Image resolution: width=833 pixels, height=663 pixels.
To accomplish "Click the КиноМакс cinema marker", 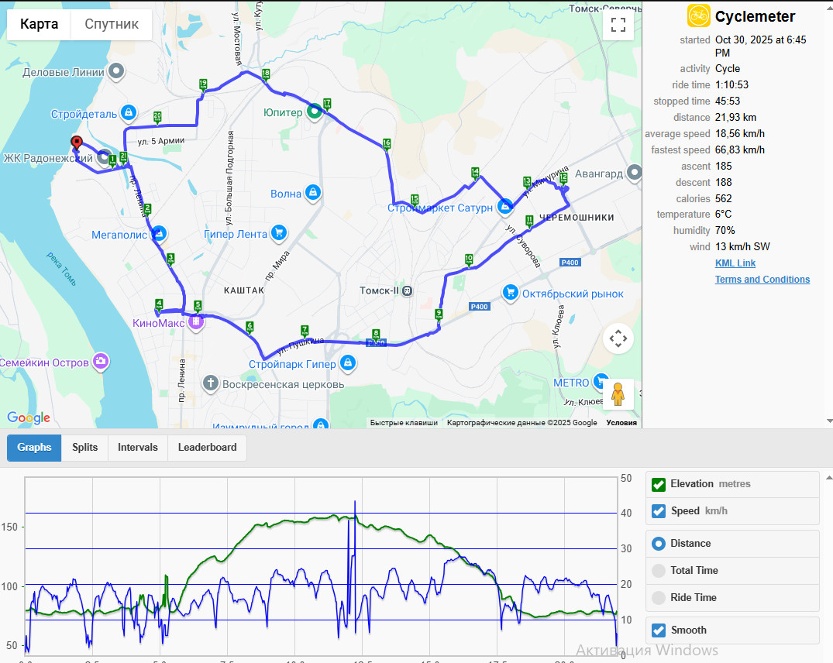I will click(196, 321).
